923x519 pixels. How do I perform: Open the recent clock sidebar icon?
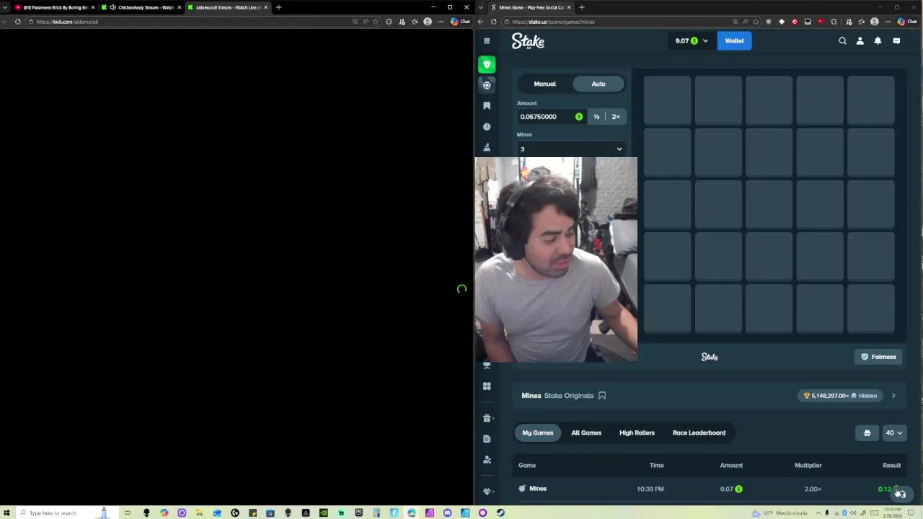487,127
